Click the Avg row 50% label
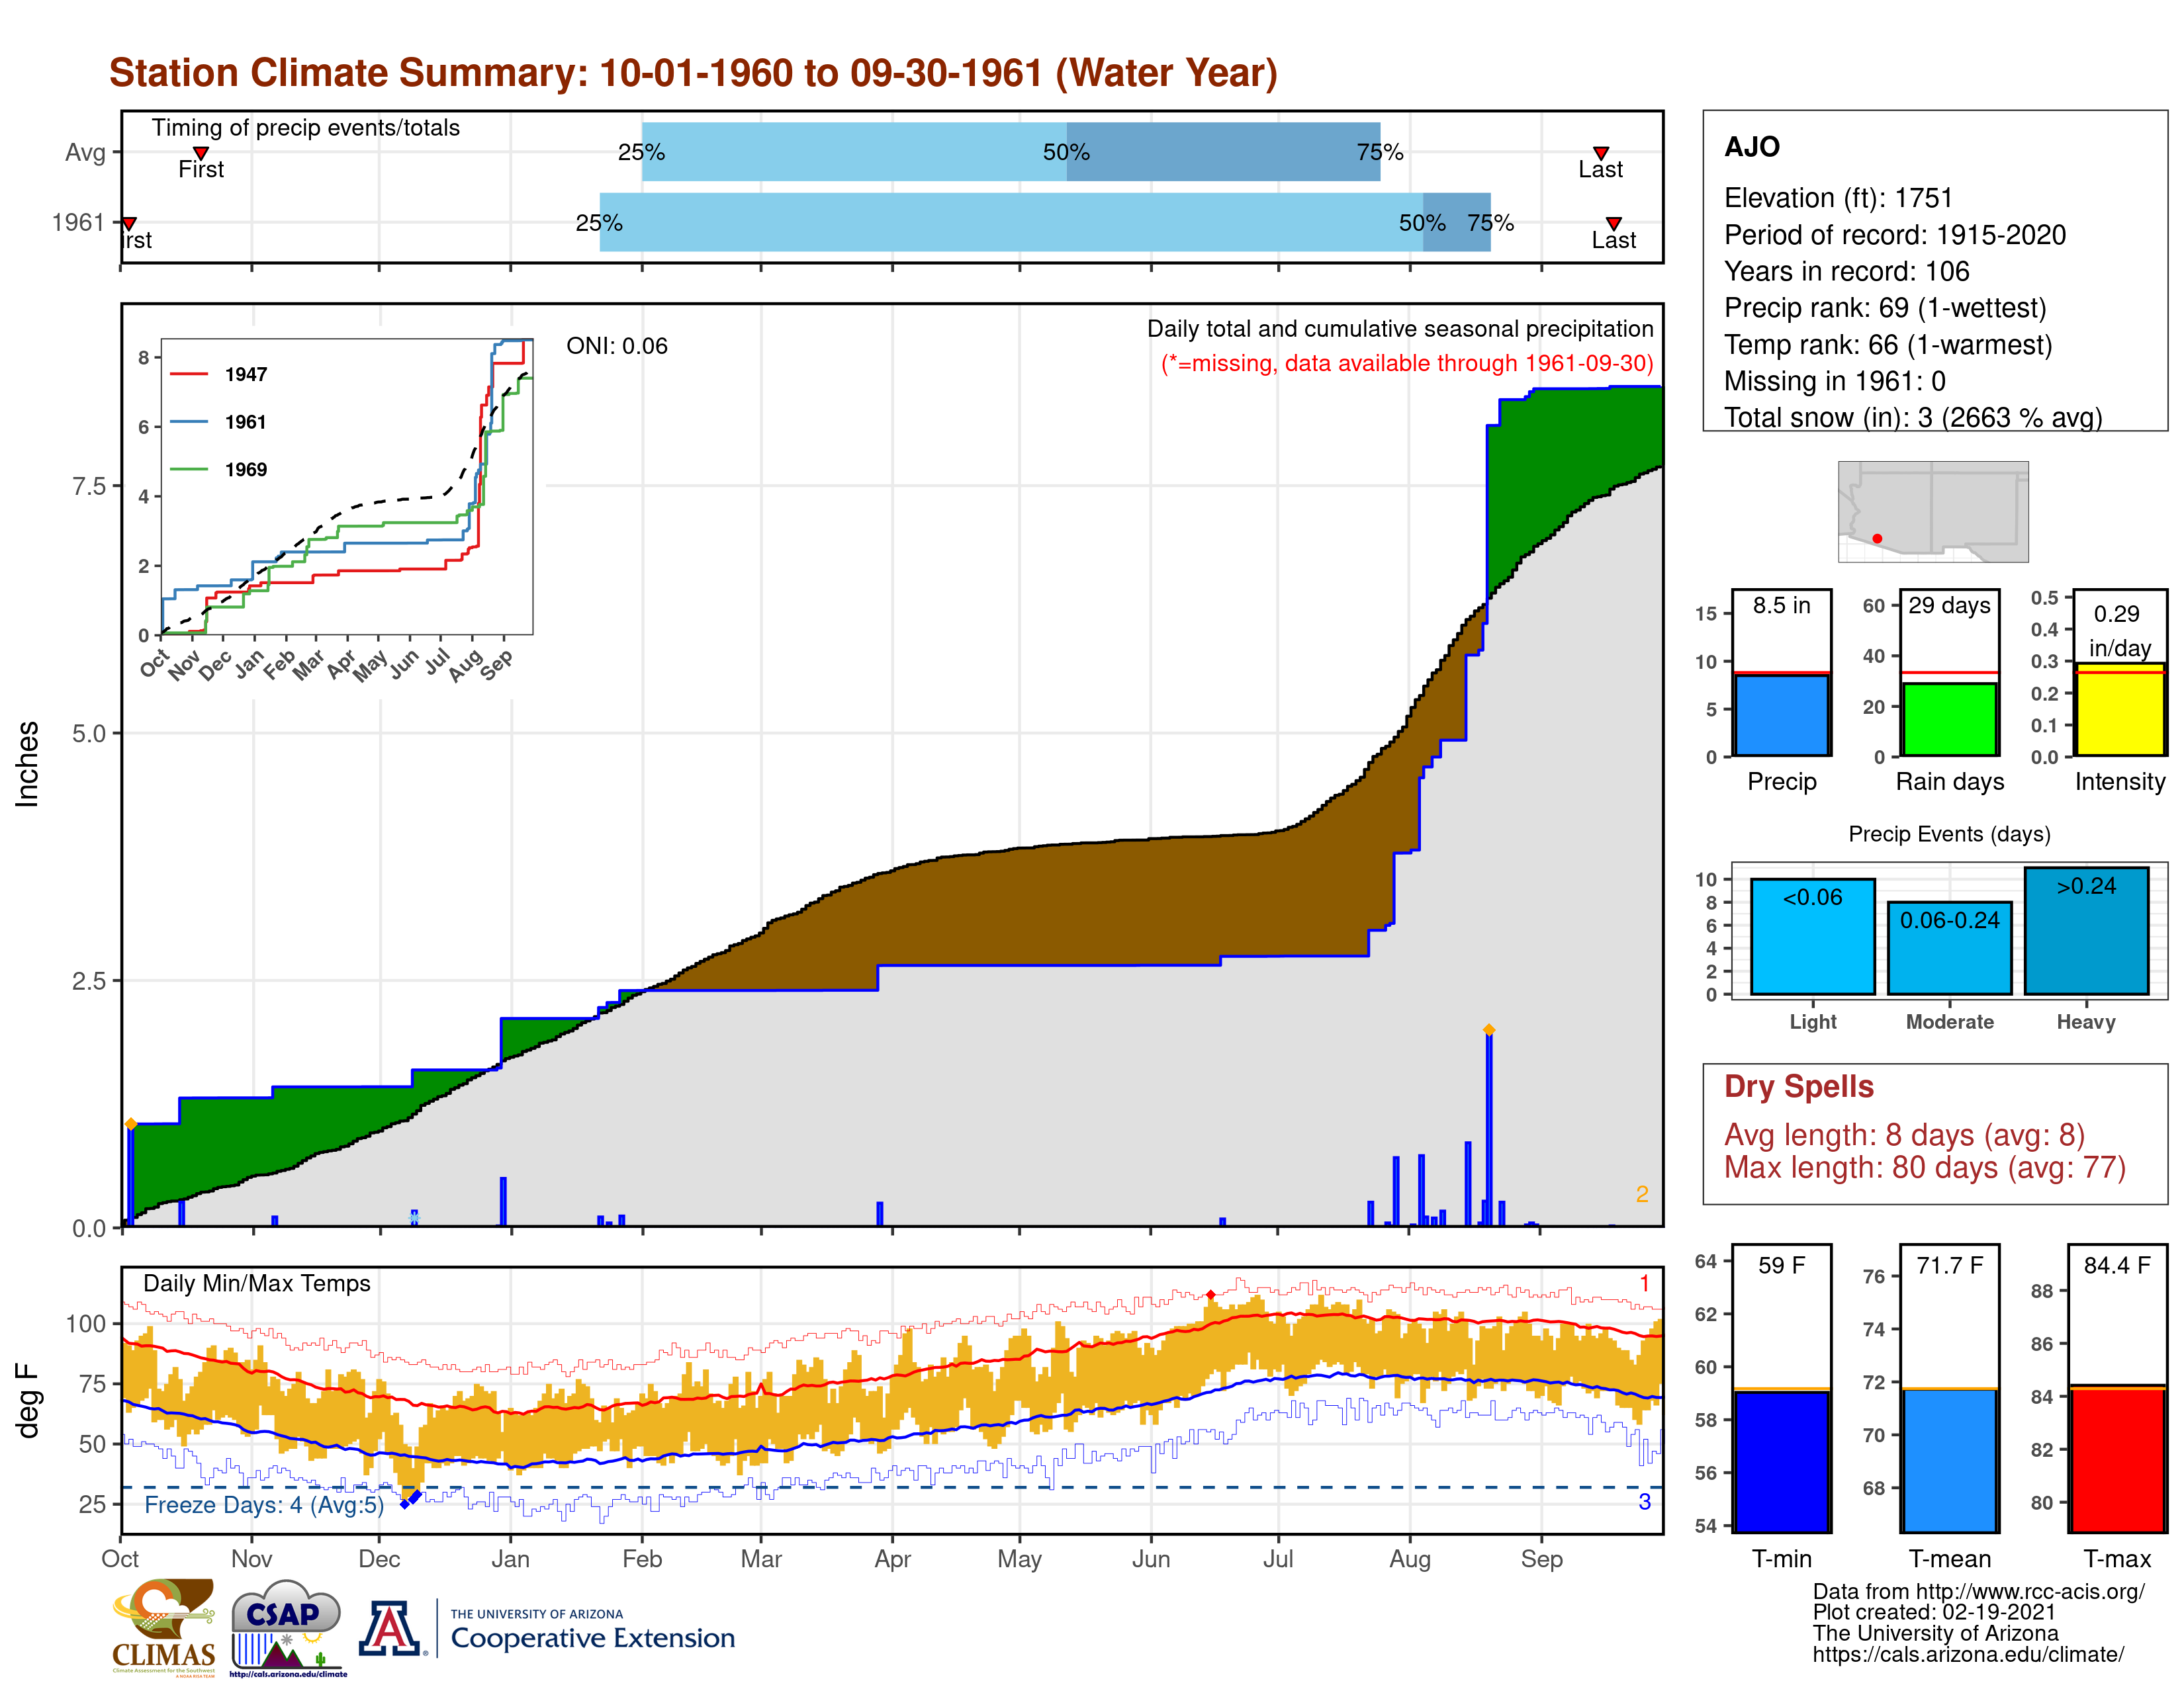The height and width of the screenshot is (1687, 2184). [1066, 152]
